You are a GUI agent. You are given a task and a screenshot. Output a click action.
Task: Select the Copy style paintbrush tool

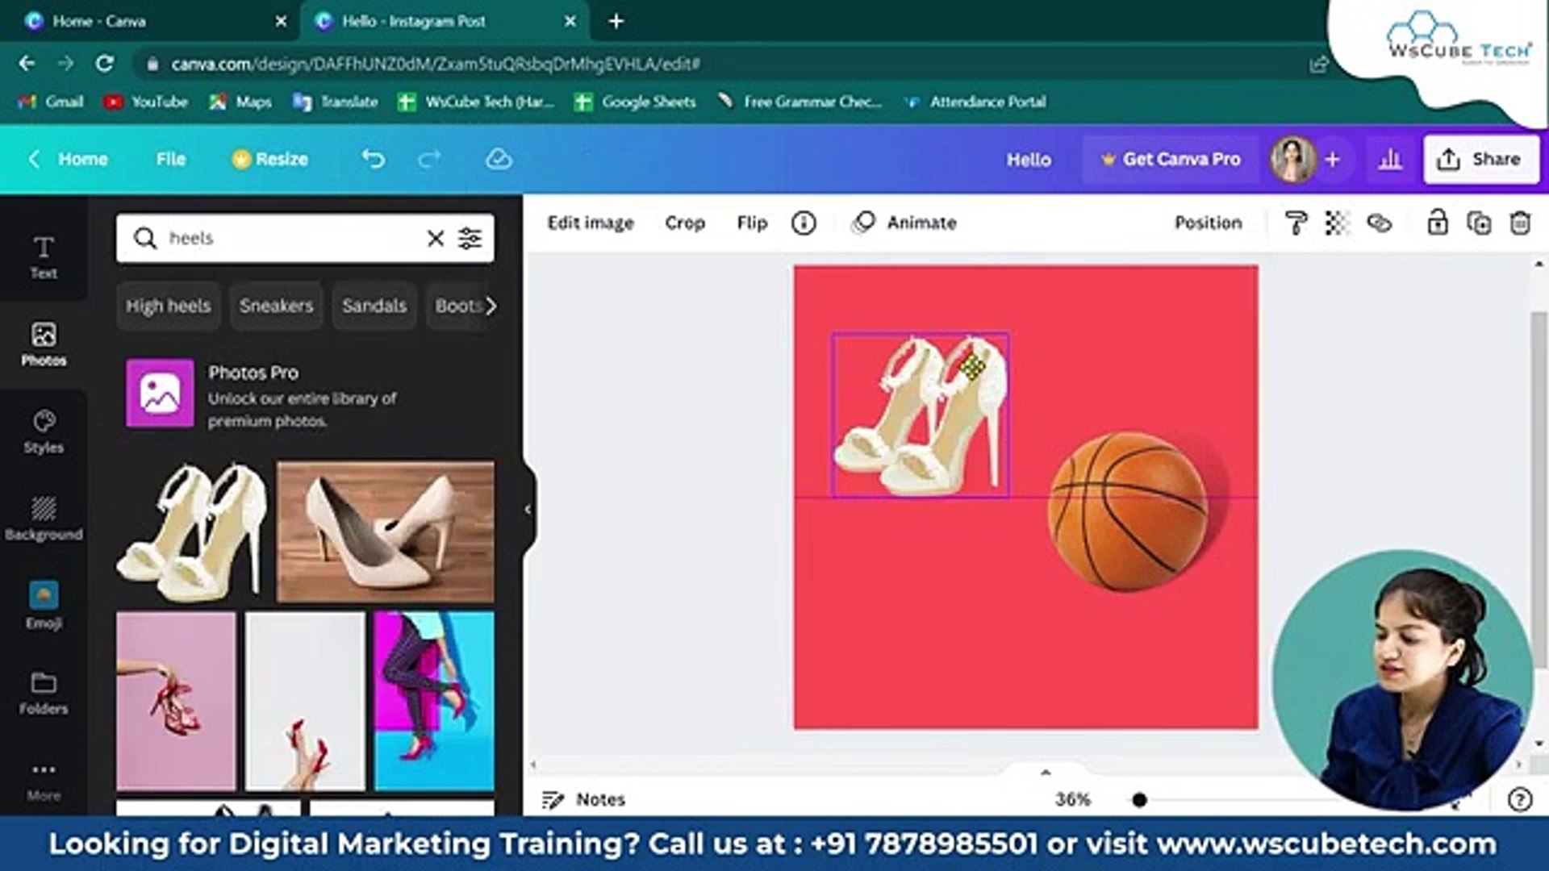click(1296, 223)
